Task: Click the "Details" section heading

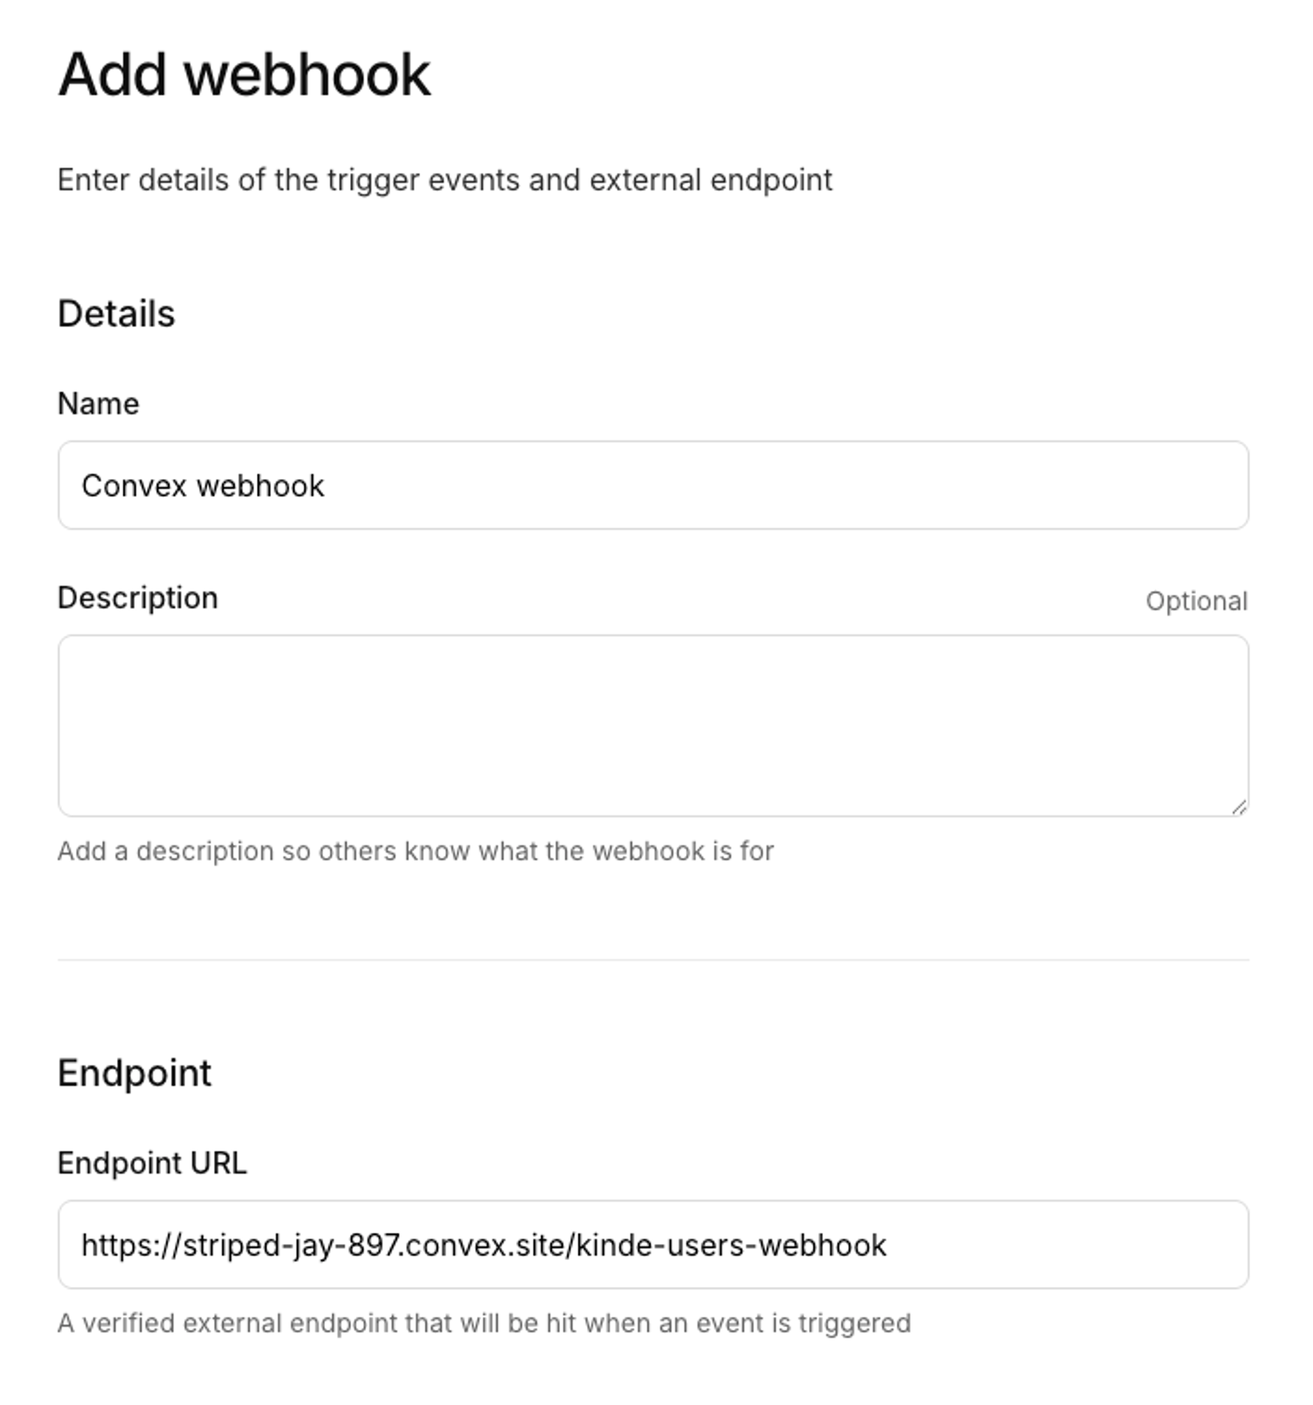Action: coord(117,312)
